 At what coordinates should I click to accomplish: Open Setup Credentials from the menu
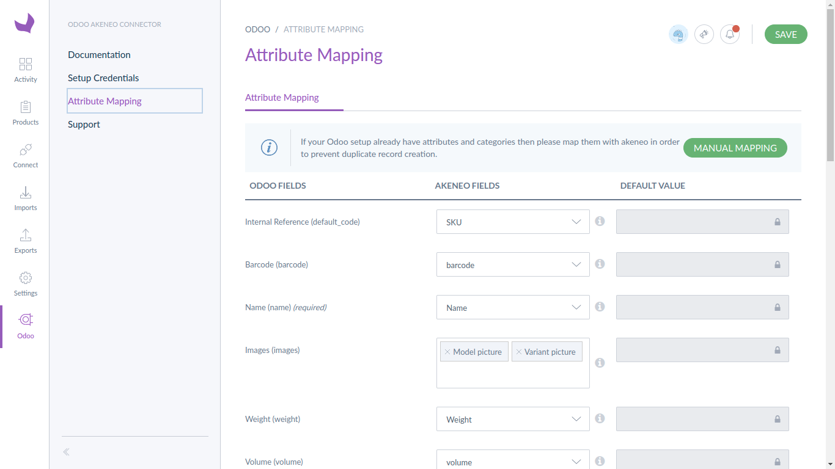[x=103, y=78]
